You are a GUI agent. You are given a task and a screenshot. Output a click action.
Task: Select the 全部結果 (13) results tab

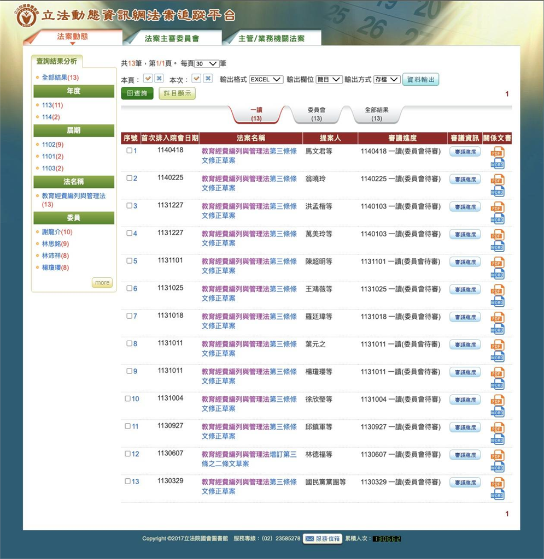pos(377,114)
